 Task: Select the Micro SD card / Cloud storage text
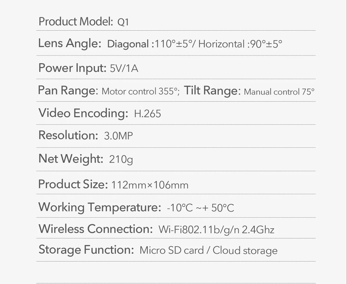pyautogui.click(x=208, y=250)
